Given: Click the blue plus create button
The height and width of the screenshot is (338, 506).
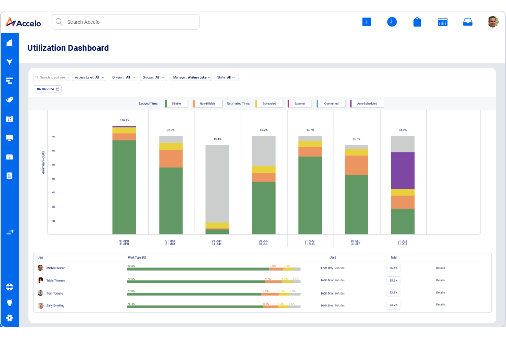Looking at the screenshot, I should (367, 22).
